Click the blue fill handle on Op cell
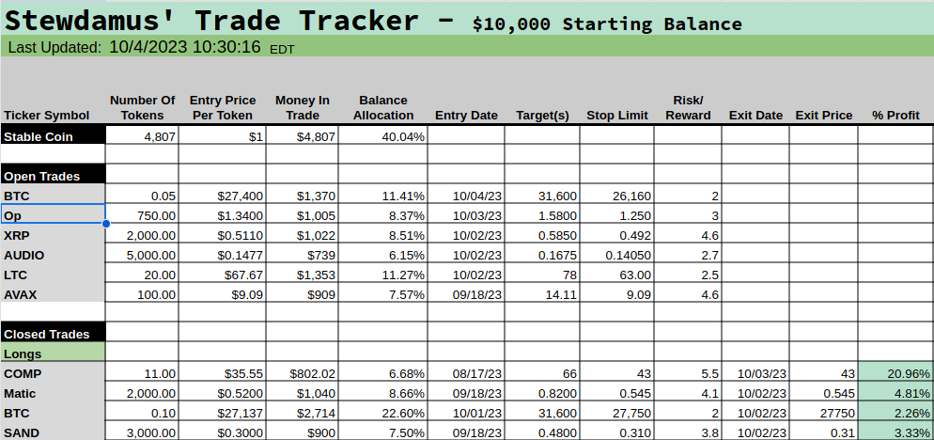Screen dimensions: 934x440 click(106, 224)
